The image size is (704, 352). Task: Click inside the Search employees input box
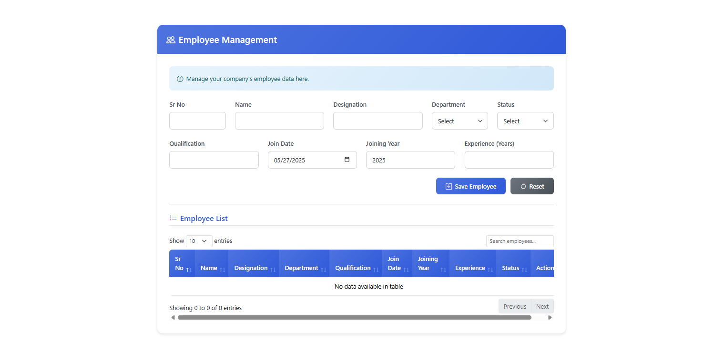pyautogui.click(x=520, y=241)
